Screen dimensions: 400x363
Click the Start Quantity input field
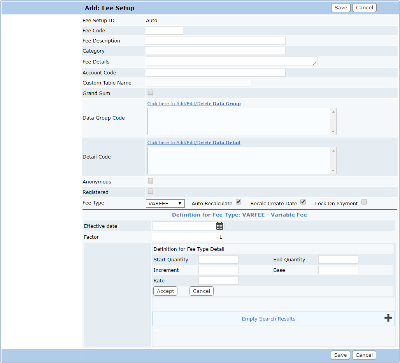point(218,259)
